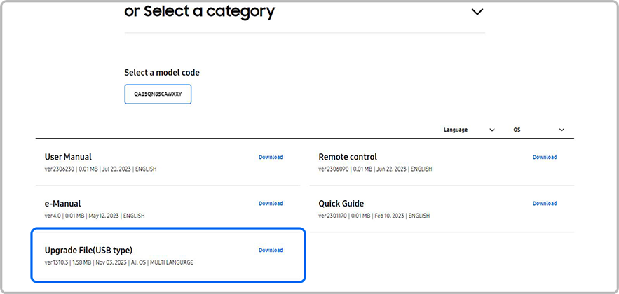Image resolution: width=619 pixels, height=294 pixels.
Task: Click the e-Manual title
Action: tap(62, 204)
